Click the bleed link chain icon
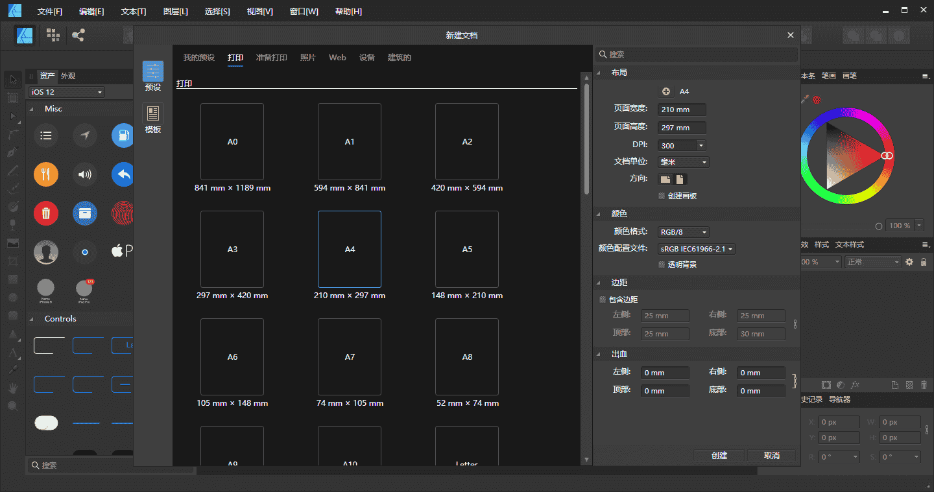 (794, 380)
